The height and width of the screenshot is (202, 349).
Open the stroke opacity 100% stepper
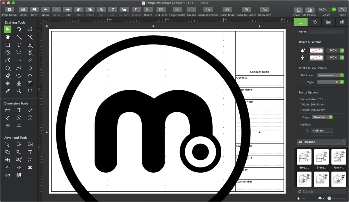342,57
